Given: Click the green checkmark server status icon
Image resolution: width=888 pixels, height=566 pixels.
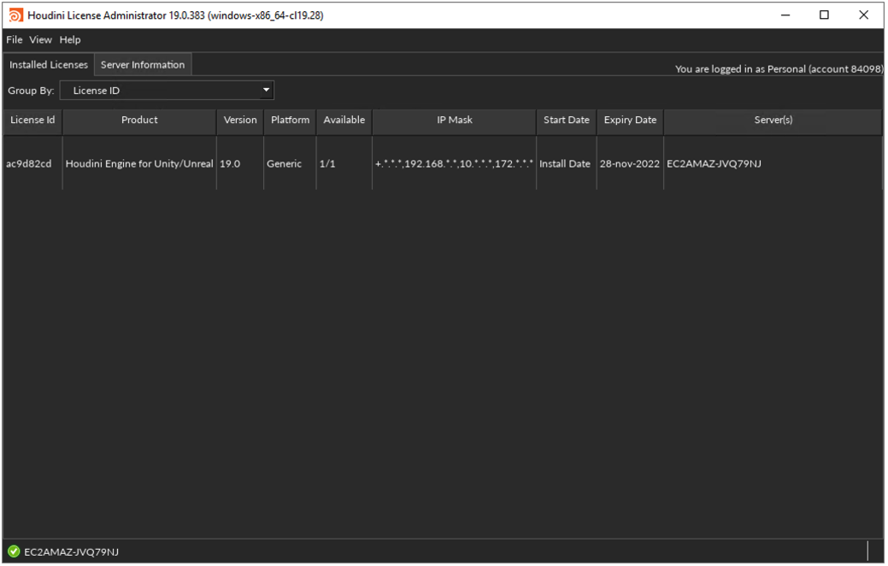Looking at the screenshot, I should pyautogui.click(x=14, y=551).
